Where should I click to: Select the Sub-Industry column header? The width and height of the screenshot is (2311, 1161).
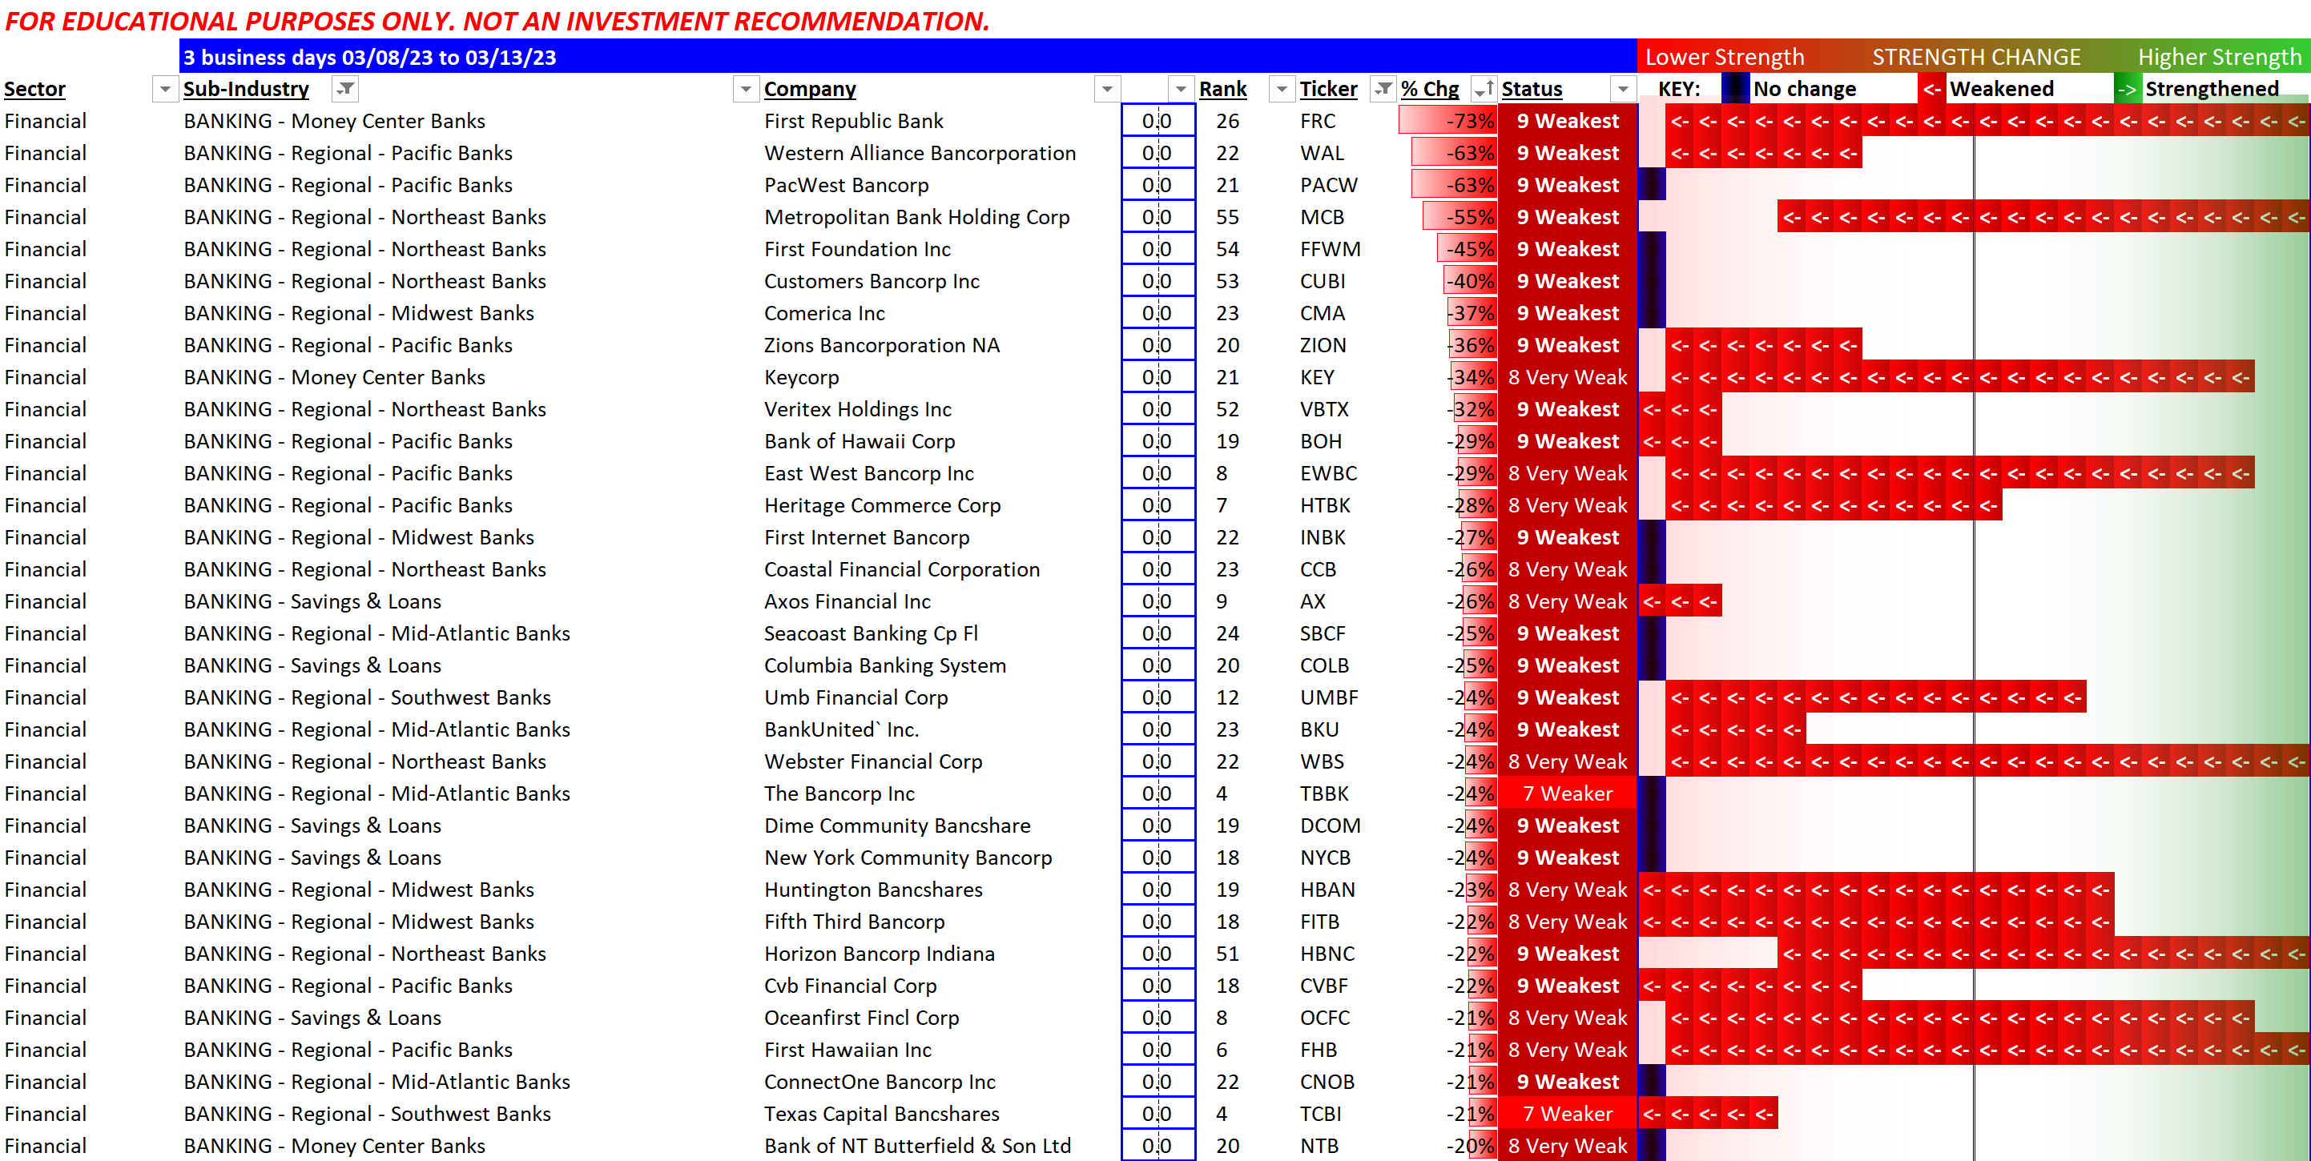coord(246,89)
